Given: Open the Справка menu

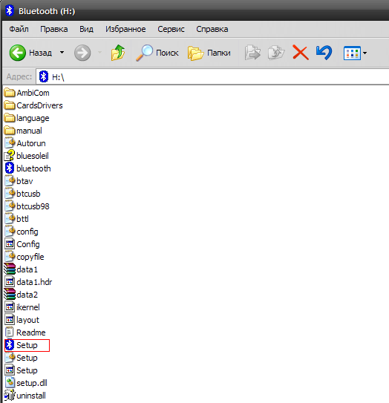Looking at the screenshot, I should (212, 29).
